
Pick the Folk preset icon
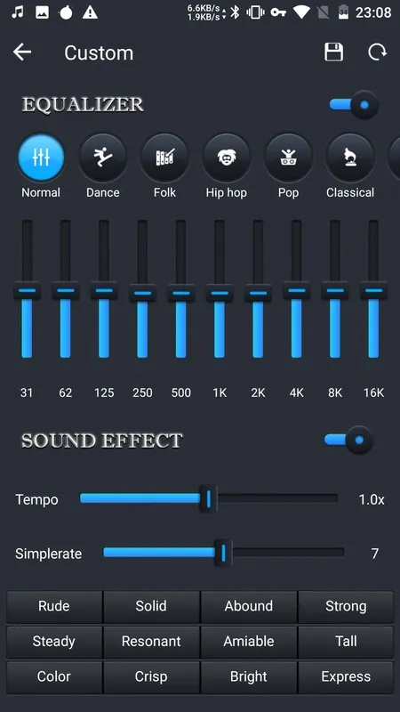(x=164, y=158)
